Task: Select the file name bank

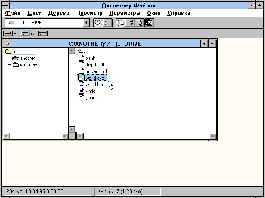Action: pyautogui.click(x=90, y=58)
